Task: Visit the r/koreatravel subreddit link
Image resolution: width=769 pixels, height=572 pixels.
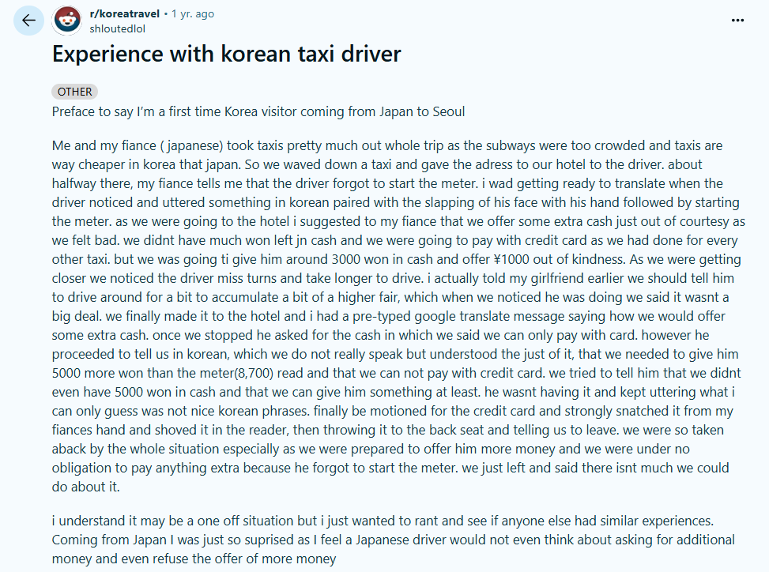Action: 125,13
